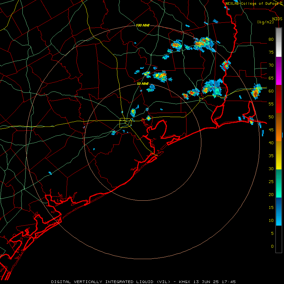Viewport: 284px width, 284px height.
Task: Select the blue segment of the color scale
Action: (x=279, y=211)
